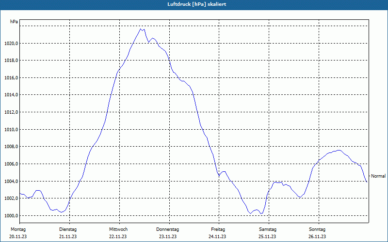This screenshot has height=242, width=388.
Task: Select the date 20.11.23
Action: (x=18, y=237)
